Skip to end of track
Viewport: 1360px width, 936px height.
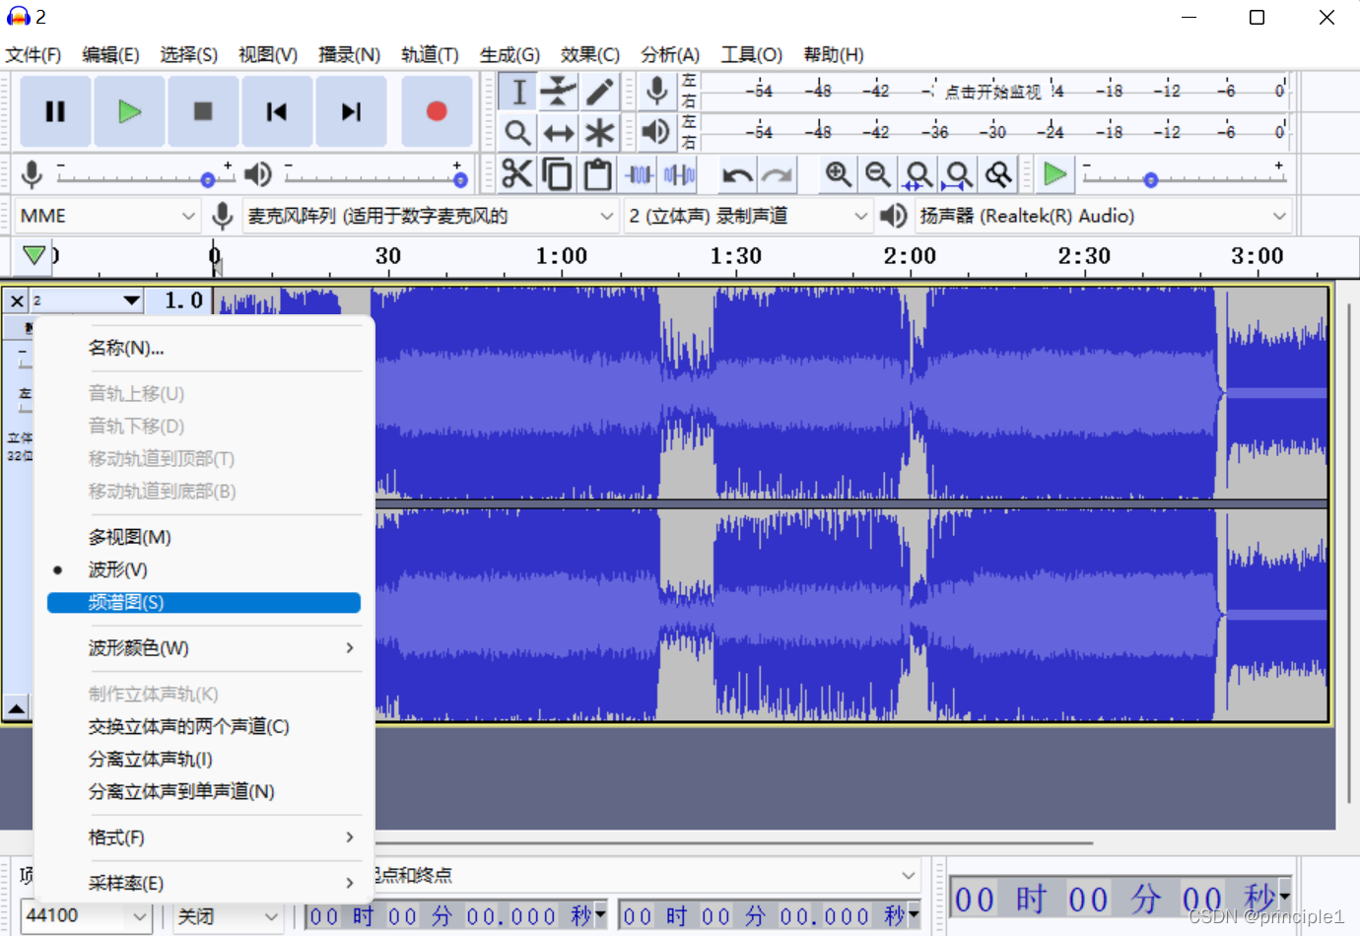pyautogui.click(x=351, y=111)
